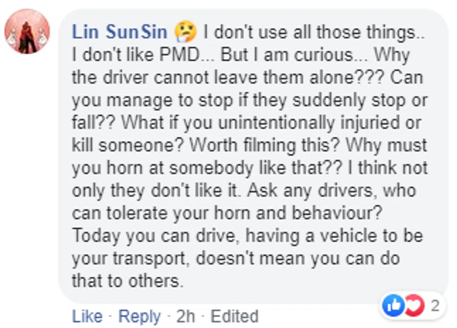
Task: Reply to Lin SunSin's comment
Action: (139, 316)
